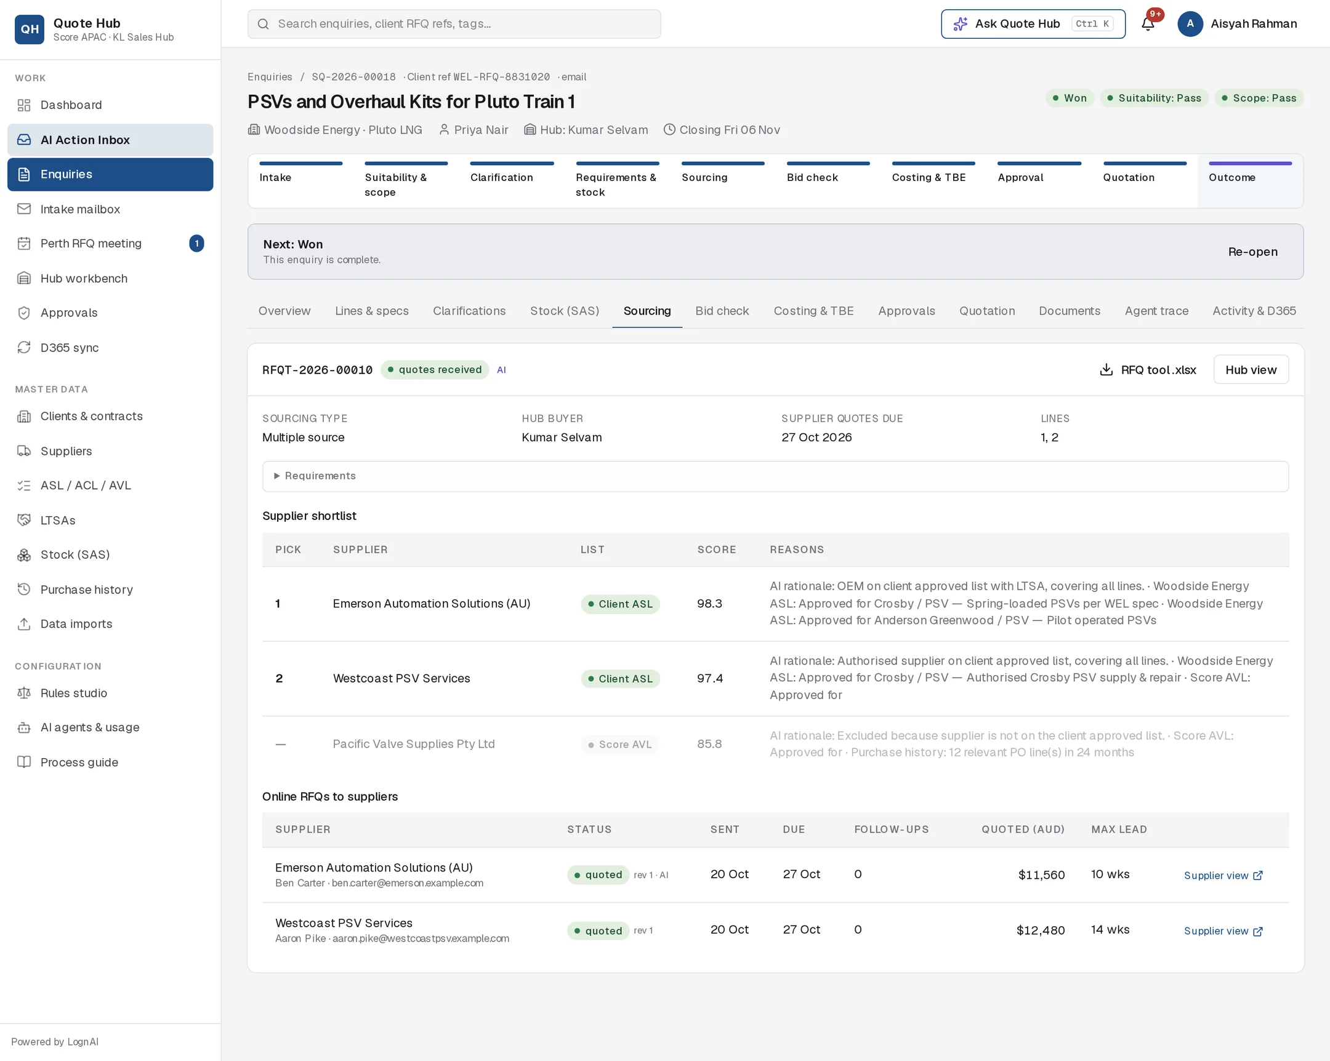Click the Pacific Valve Supplies Pty Ltd row
This screenshot has height=1061, width=1330.
775,743
